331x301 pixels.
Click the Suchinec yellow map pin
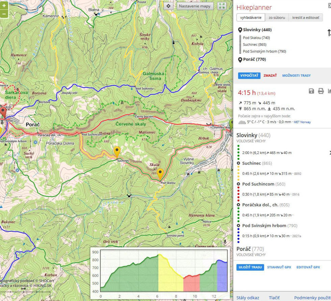coord(117,152)
